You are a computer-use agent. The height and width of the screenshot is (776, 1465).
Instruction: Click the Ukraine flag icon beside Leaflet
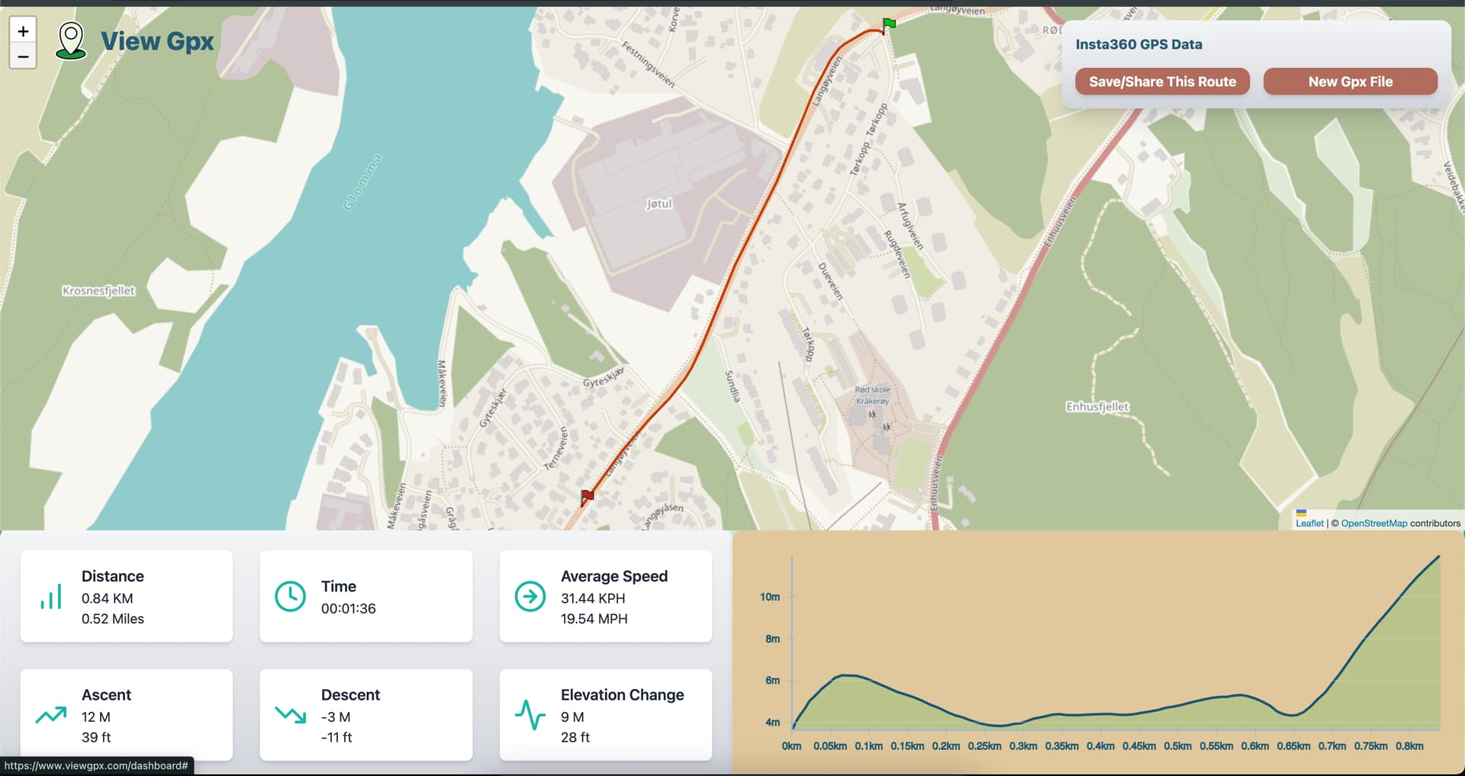[x=1301, y=513]
